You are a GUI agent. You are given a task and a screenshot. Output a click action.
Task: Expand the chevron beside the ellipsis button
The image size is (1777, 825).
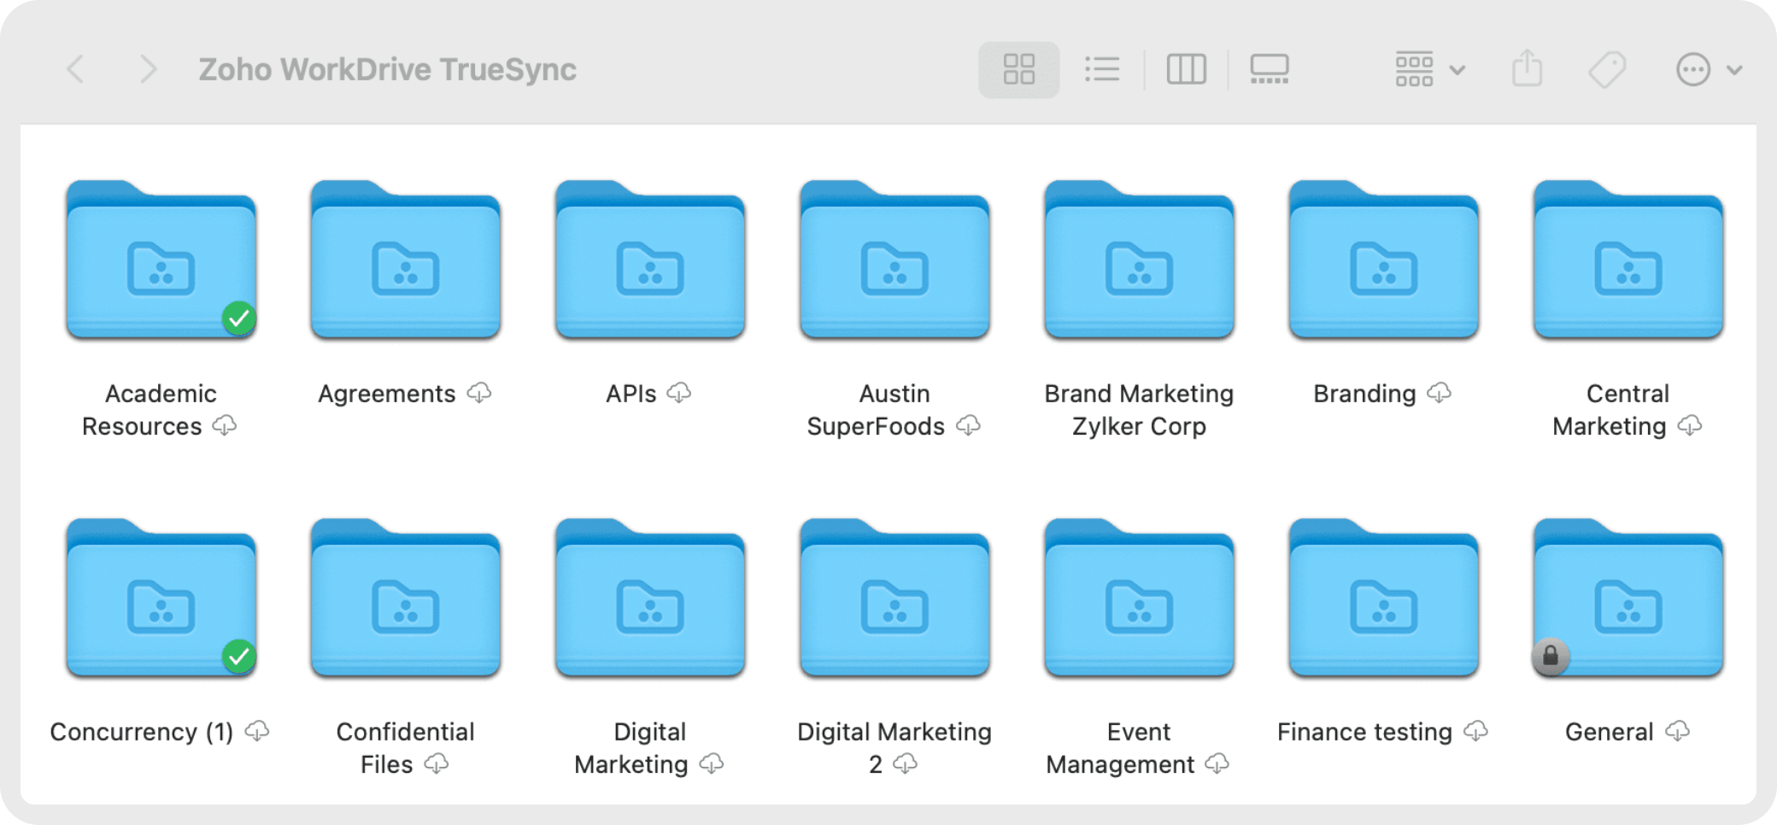tap(1734, 70)
